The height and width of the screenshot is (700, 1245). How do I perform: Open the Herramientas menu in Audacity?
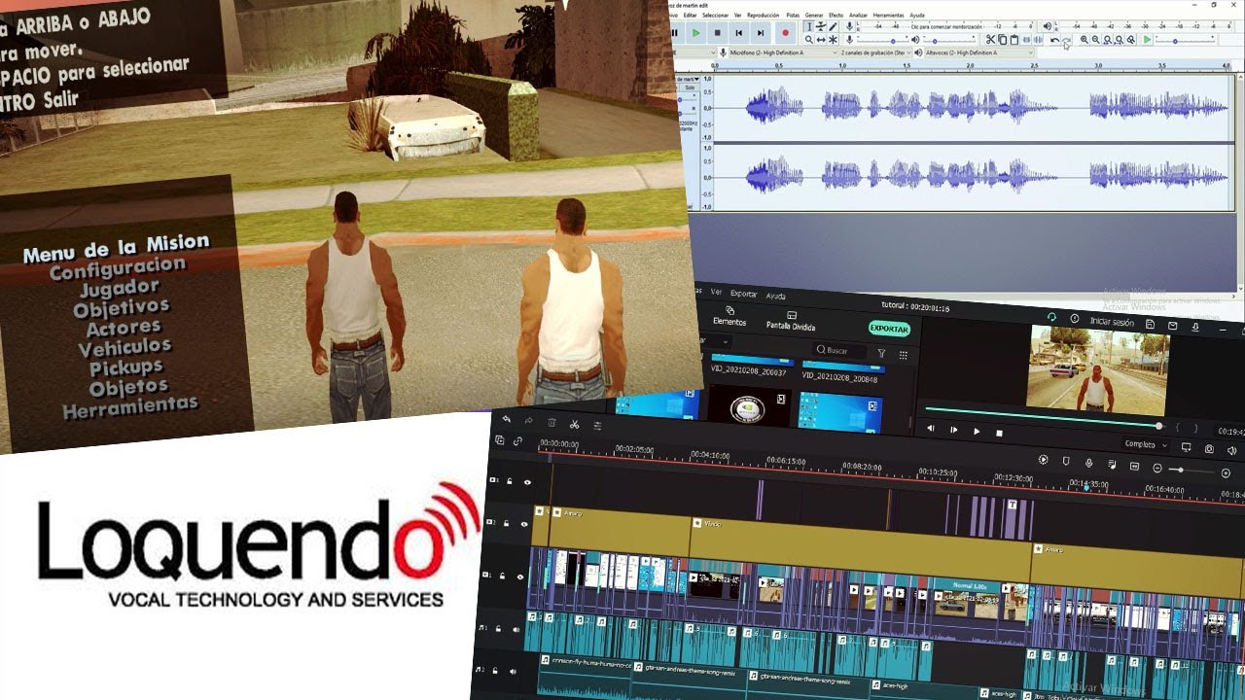click(888, 16)
